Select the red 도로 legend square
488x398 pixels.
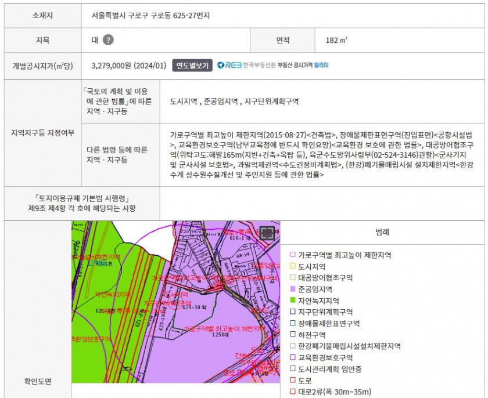click(x=293, y=381)
